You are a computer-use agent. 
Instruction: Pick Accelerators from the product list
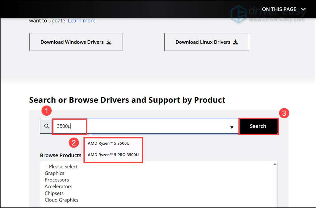59,187
